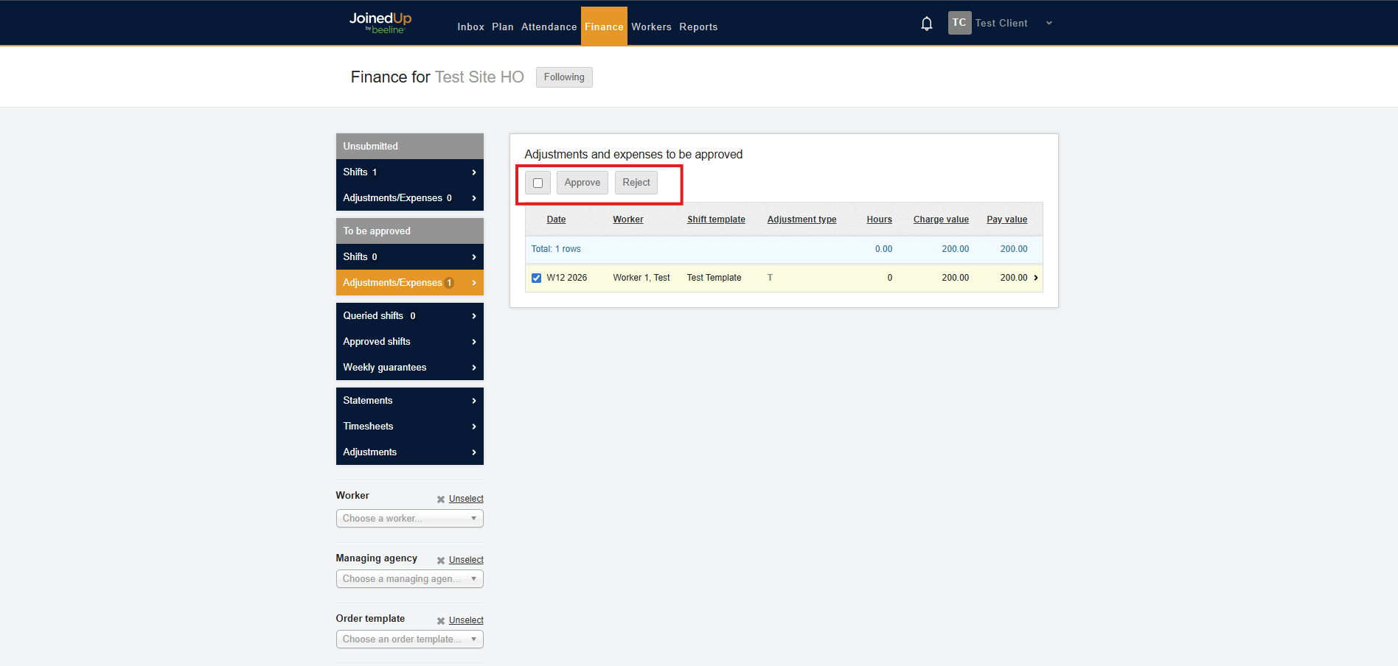1398x666 pixels.
Task: Click the X icon beside Order template Unselect
Action: pos(441,621)
